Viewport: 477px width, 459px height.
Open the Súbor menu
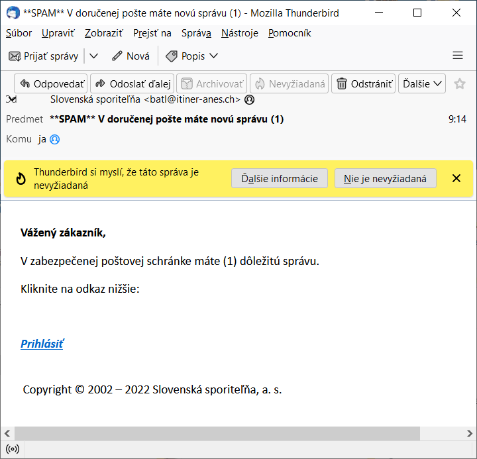tap(19, 33)
